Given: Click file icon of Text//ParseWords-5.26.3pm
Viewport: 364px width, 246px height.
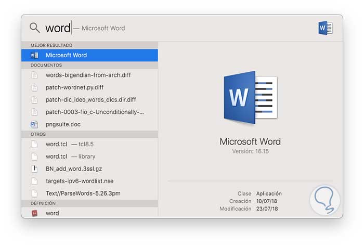Looking at the screenshot, I should click(34, 193).
